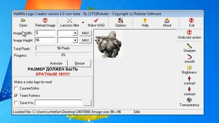Viewport: 219px width, 123px height.
Task: Decrease contrast with down arrow icon
Action: pos(189,89)
